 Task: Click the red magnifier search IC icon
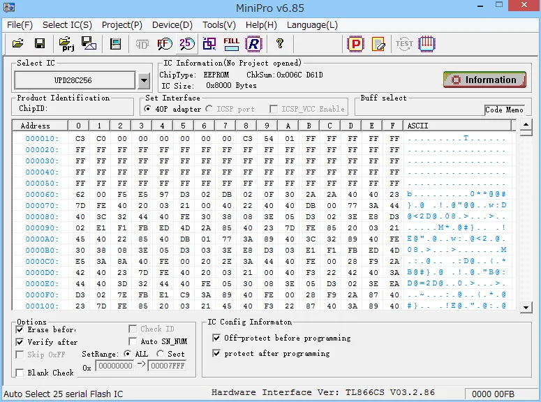tap(165, 44)
